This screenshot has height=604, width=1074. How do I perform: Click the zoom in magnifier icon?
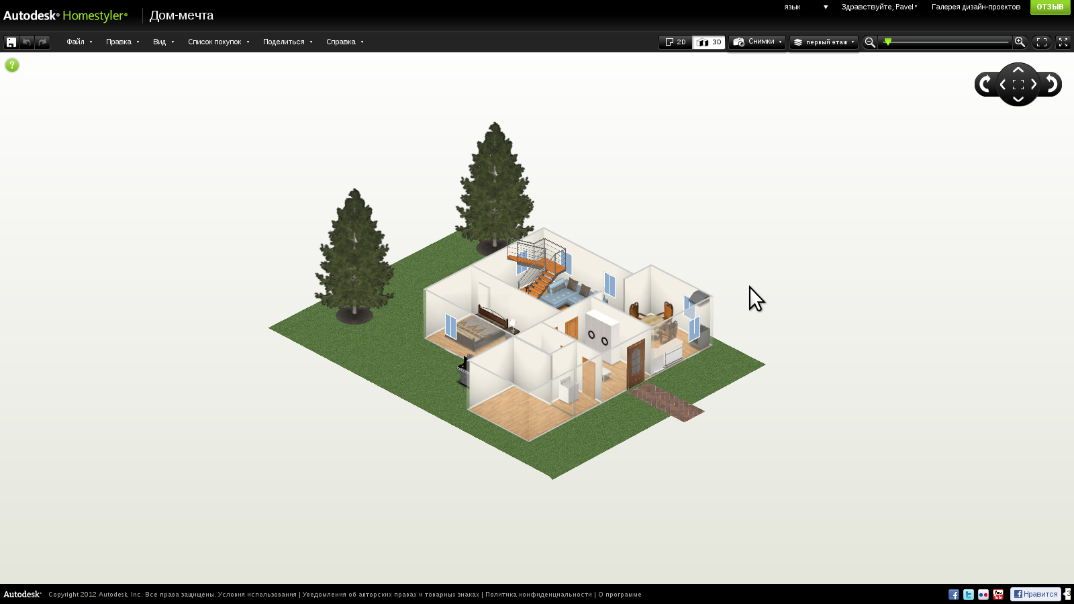coord(1020,42)
